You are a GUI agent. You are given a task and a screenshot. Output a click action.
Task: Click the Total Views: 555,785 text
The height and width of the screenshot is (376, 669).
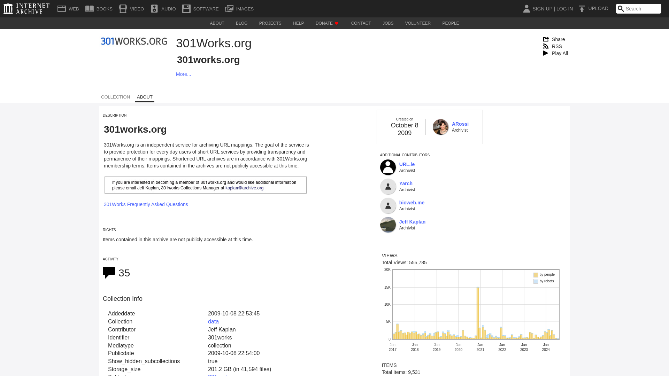(x=404, y=263)
